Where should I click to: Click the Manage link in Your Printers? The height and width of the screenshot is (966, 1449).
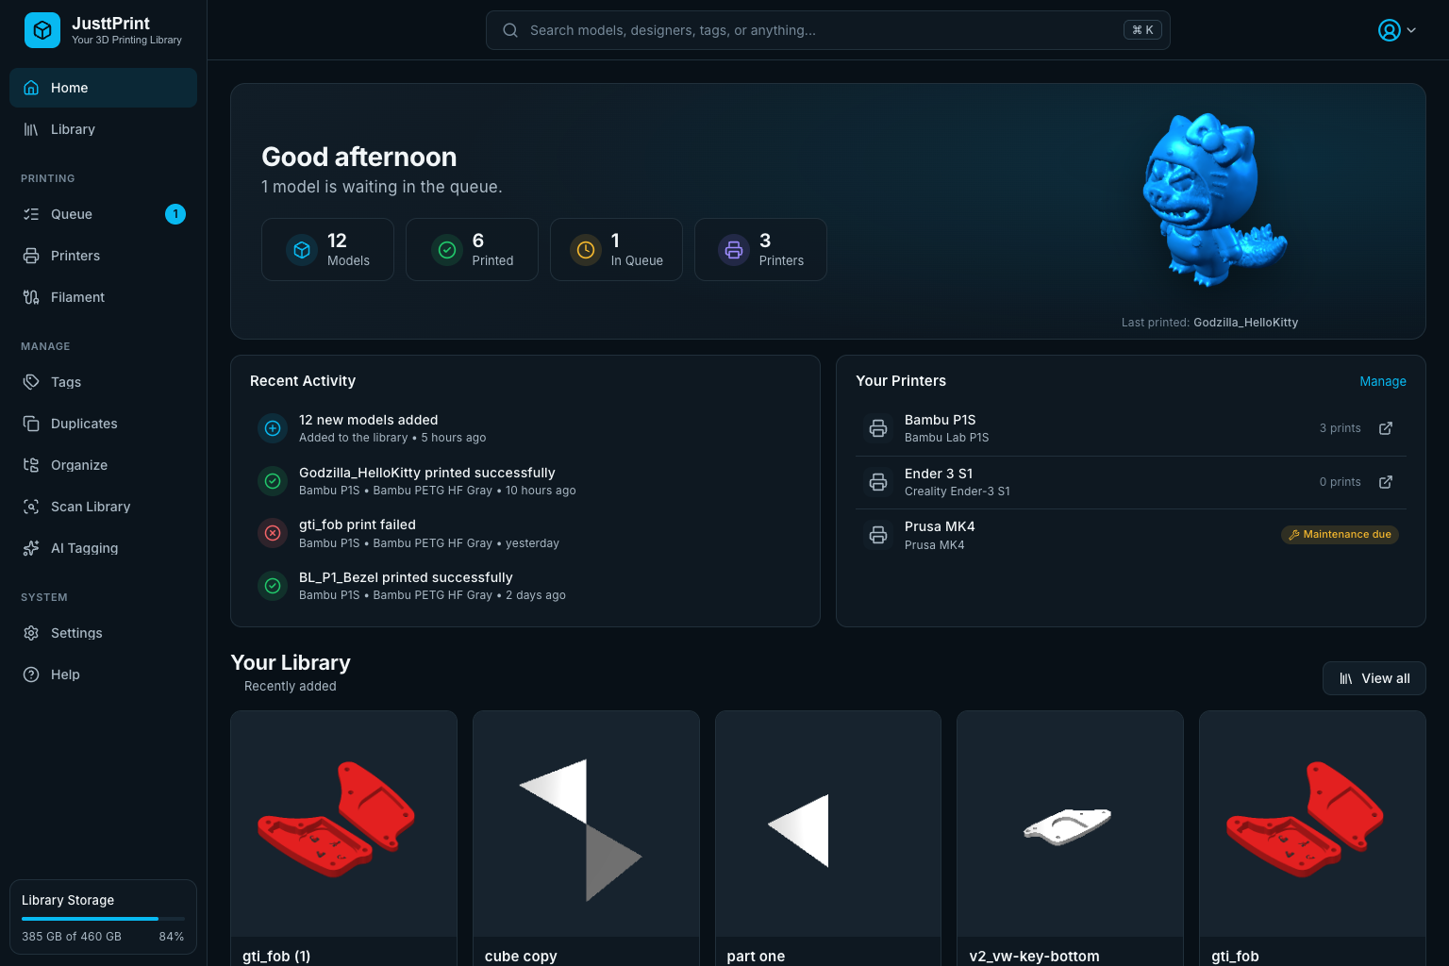point(1383,381)
